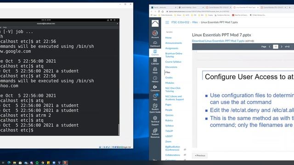Open Discussions in course navigation
294x165 pixels.
pos(171,67)
